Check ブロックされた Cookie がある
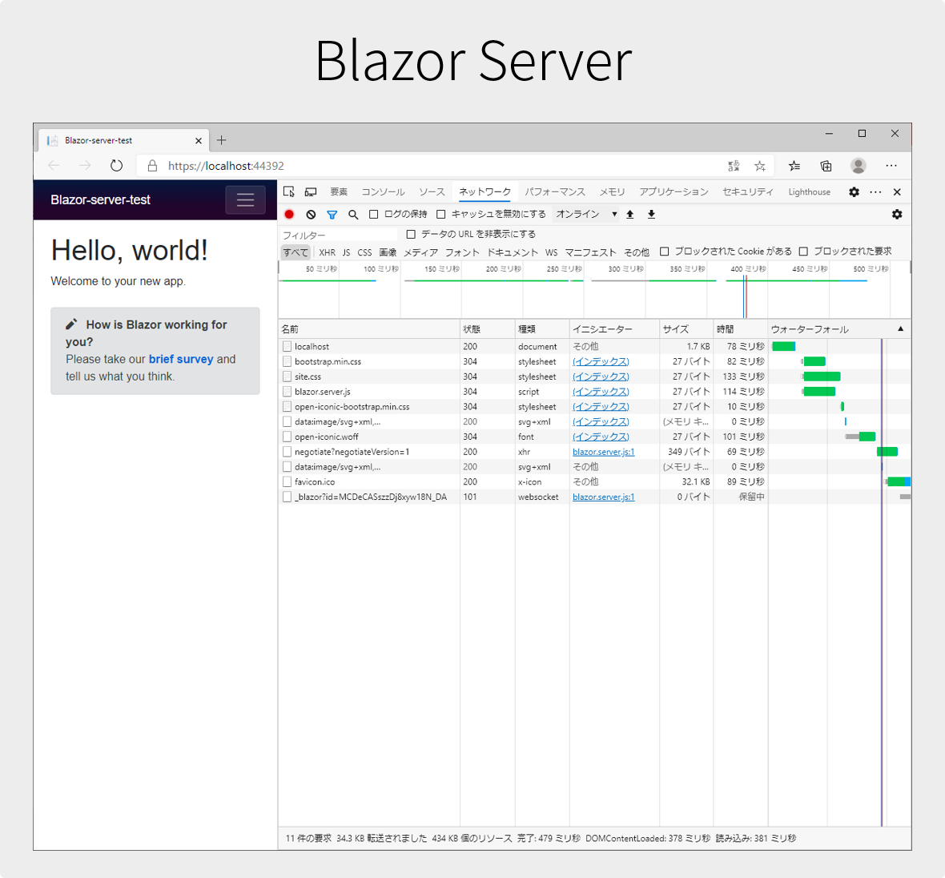 pos(664,252)
